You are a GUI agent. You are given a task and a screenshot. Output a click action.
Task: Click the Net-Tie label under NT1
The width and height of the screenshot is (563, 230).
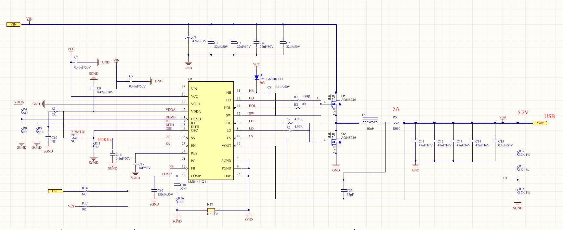click(213, 214)
